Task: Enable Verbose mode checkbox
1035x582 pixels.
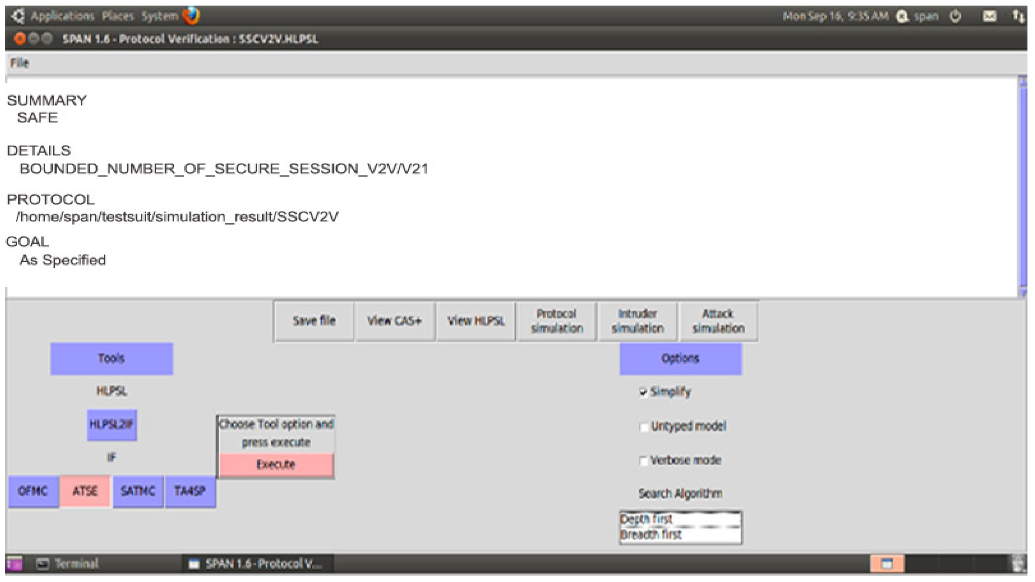Action: pyautogui.click(x=643, y=461)
